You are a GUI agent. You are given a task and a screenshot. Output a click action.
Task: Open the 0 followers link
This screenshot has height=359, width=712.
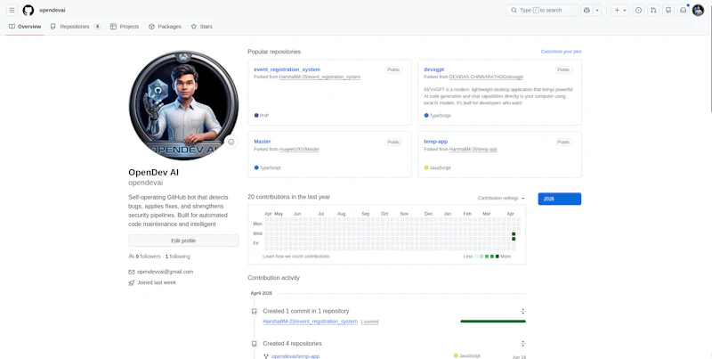(148, 257)
